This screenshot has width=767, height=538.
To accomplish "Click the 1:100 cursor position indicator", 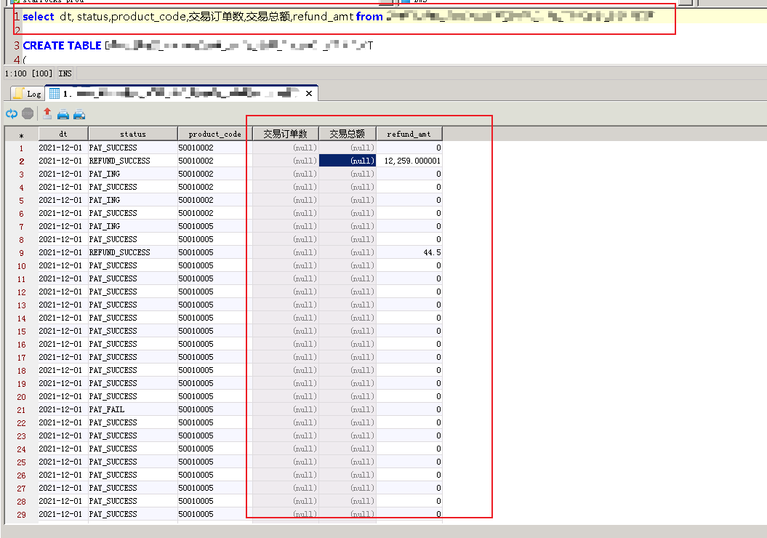I will 16,73.
